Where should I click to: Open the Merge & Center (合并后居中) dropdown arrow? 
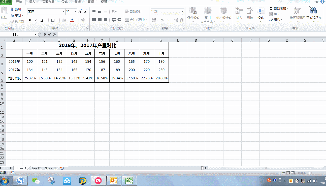[147, 20]
